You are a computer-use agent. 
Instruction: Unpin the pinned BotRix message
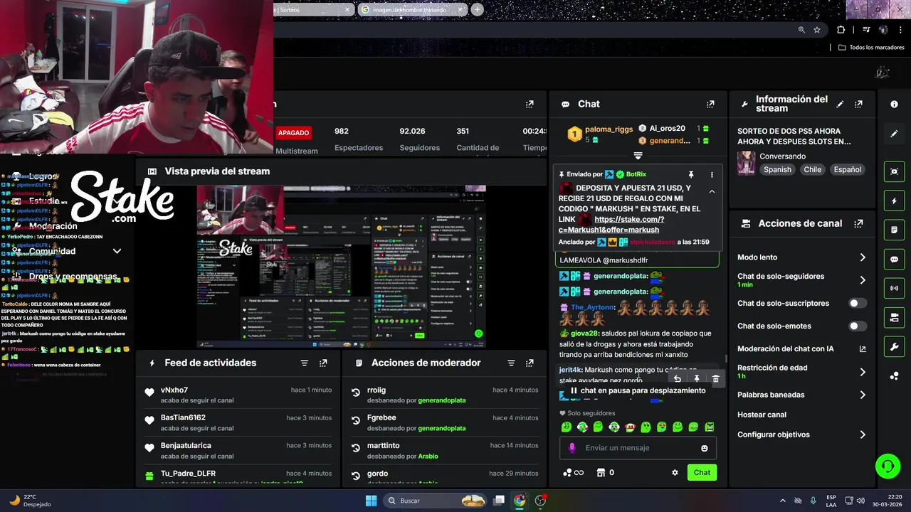[x=690, y=174]
